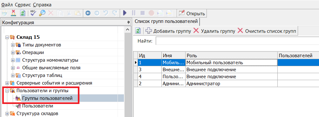Pin the Конфигурация panel
The image size is (319, 117).
tap(128, 22)
